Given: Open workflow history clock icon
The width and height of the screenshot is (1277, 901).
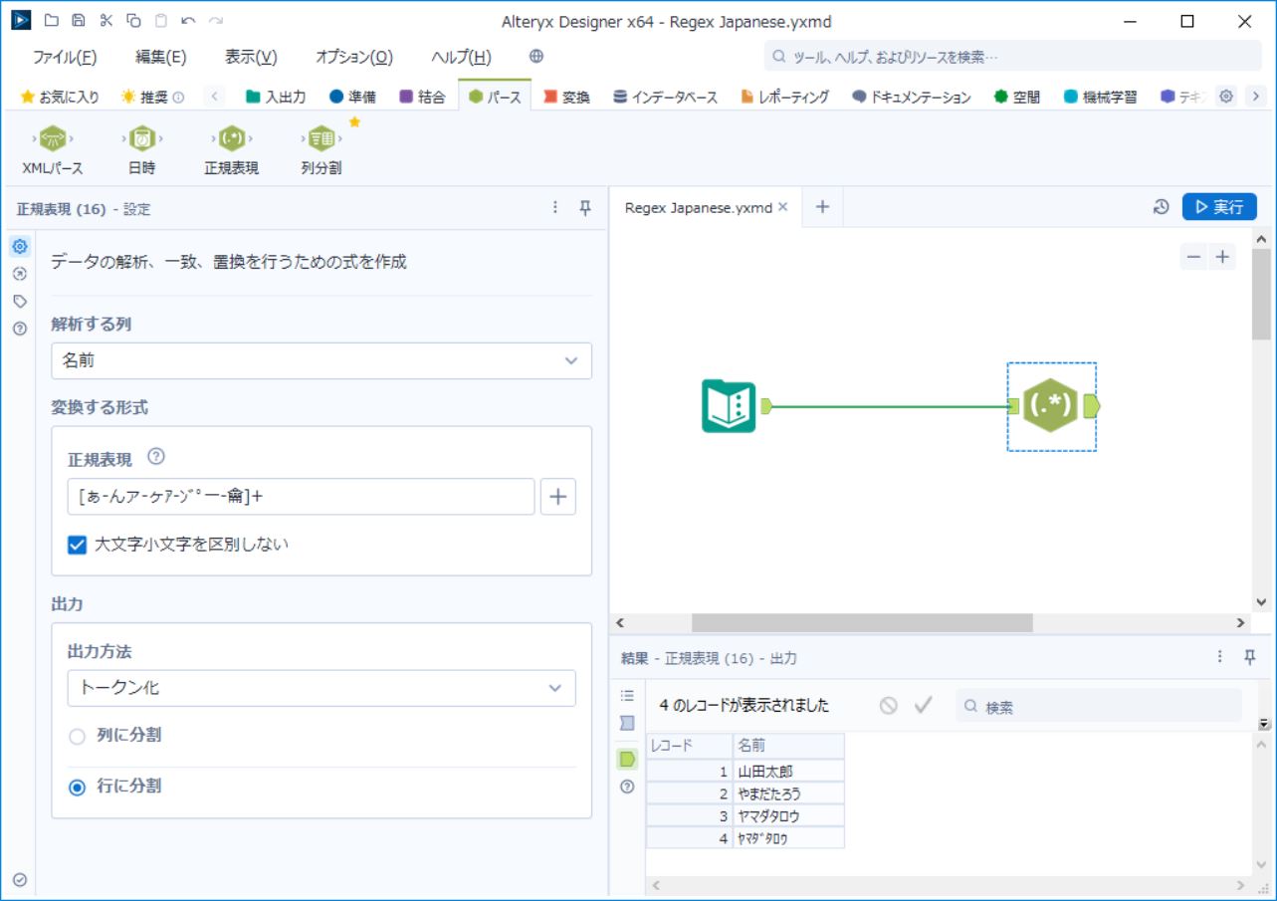Looking at the screenshot, I should point(1161,207).
